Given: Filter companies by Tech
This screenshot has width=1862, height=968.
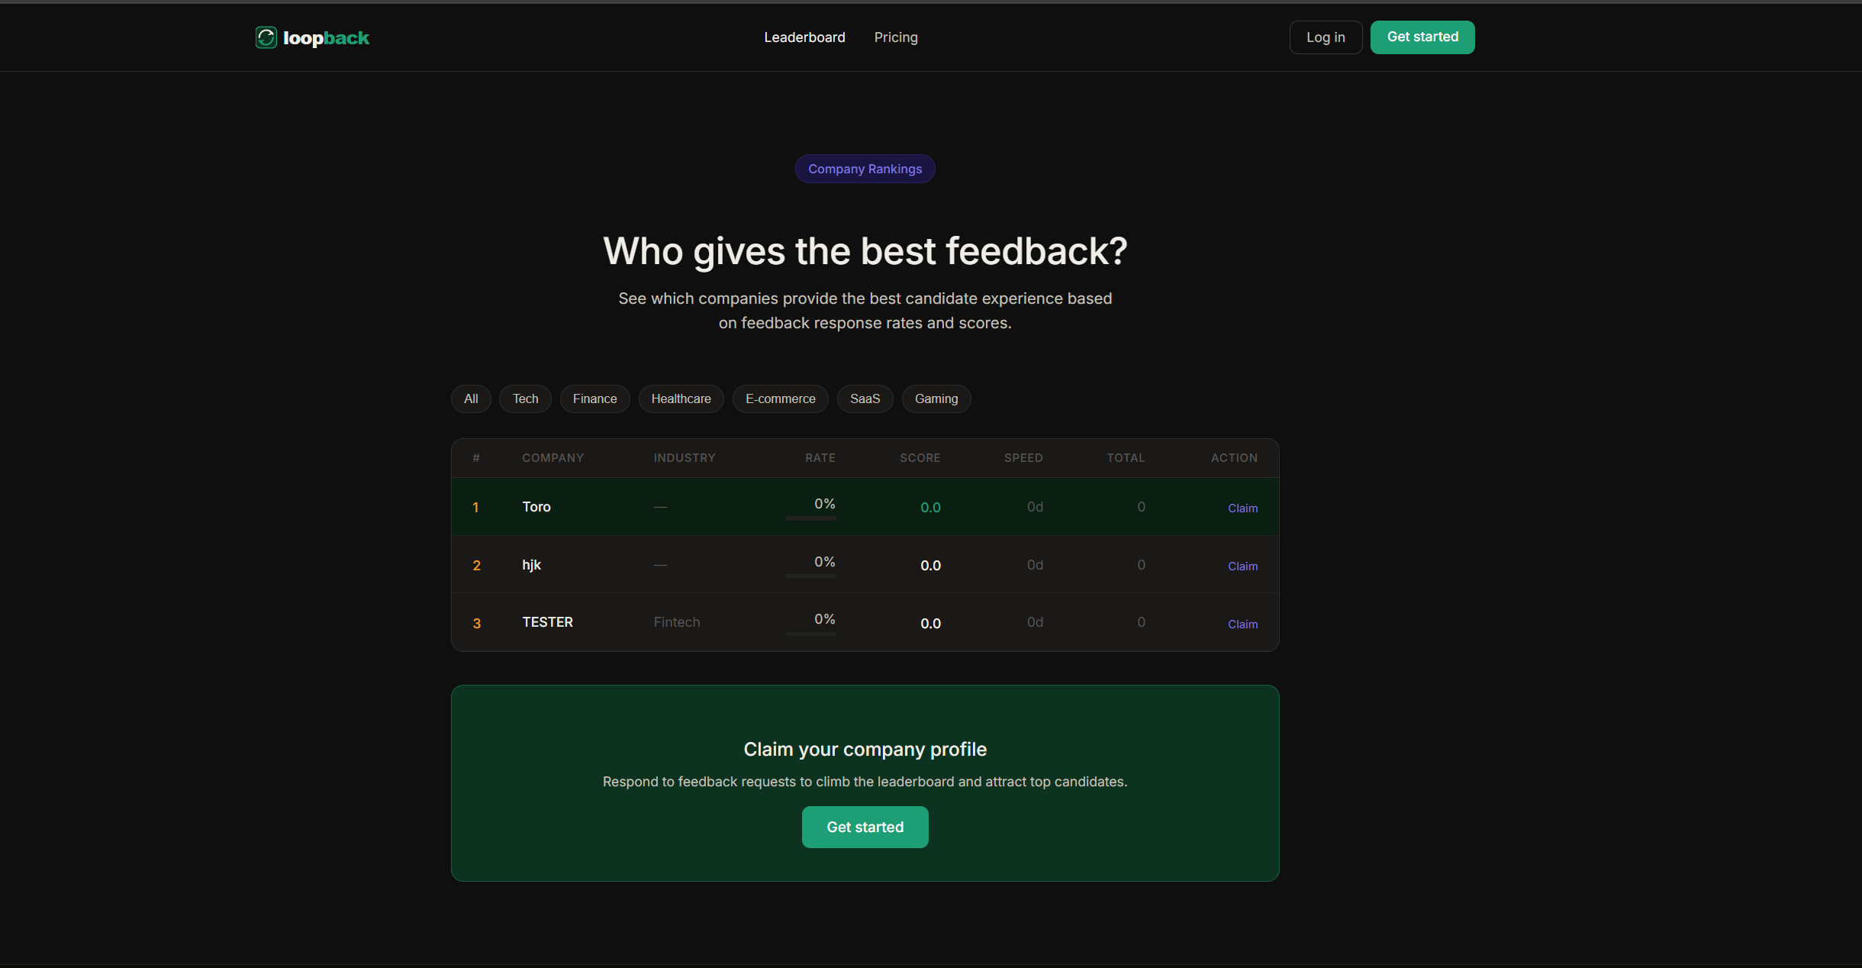Looking at the screenshot, I should click(x=524, y=398).
